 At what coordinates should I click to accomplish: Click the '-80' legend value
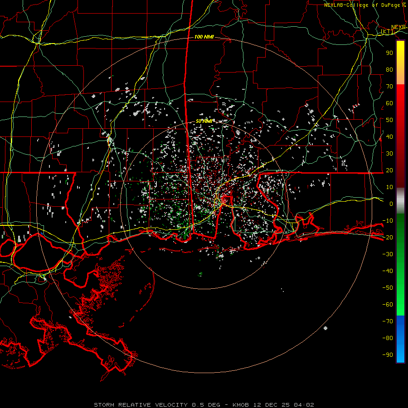[388, 338]
